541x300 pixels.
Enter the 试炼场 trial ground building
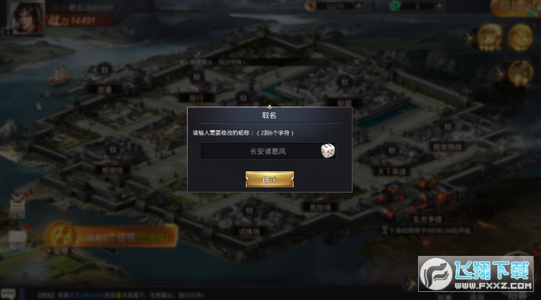(x=249, y=219)
